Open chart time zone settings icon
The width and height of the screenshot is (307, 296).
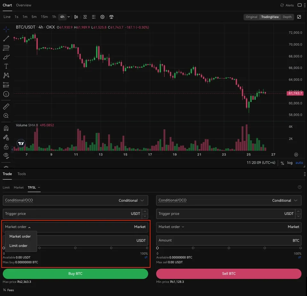[296, 155]
